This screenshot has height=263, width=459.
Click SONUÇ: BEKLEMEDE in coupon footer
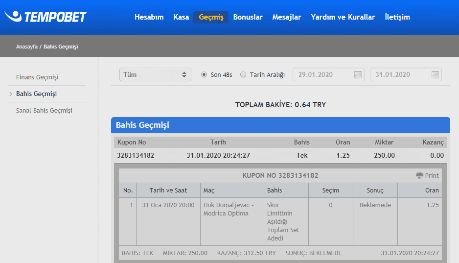[x=314, y=253]
